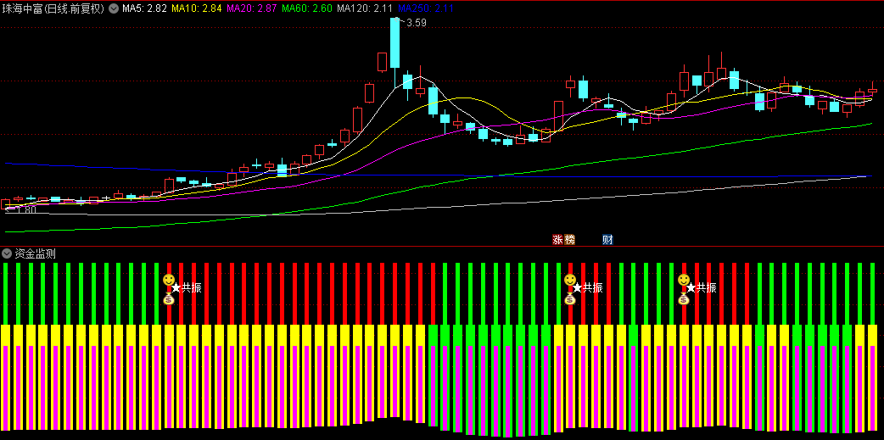
Task: Click the rightmost smiley face signal icon
Action: (x=684, y=280)
